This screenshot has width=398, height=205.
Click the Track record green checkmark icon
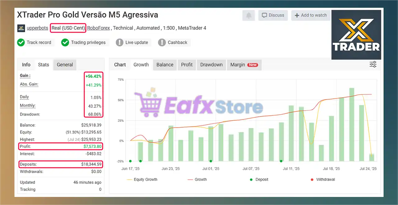(x=21, y=43)
